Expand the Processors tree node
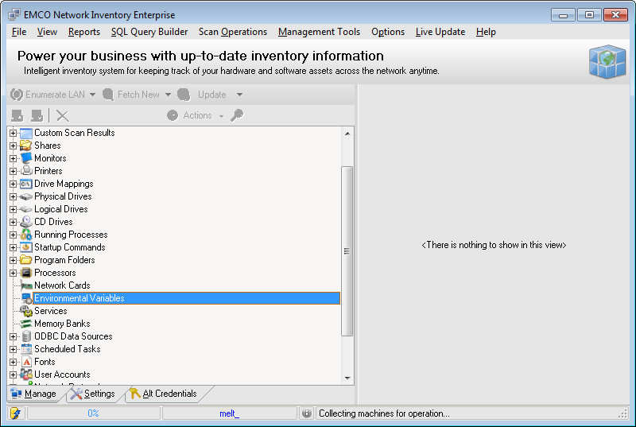Screen dimensions: 636x427 click(x=14, y=273)
